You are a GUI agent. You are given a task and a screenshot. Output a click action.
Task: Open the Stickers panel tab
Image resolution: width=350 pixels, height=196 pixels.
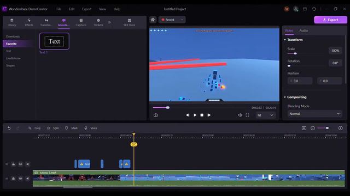[98, 22]
